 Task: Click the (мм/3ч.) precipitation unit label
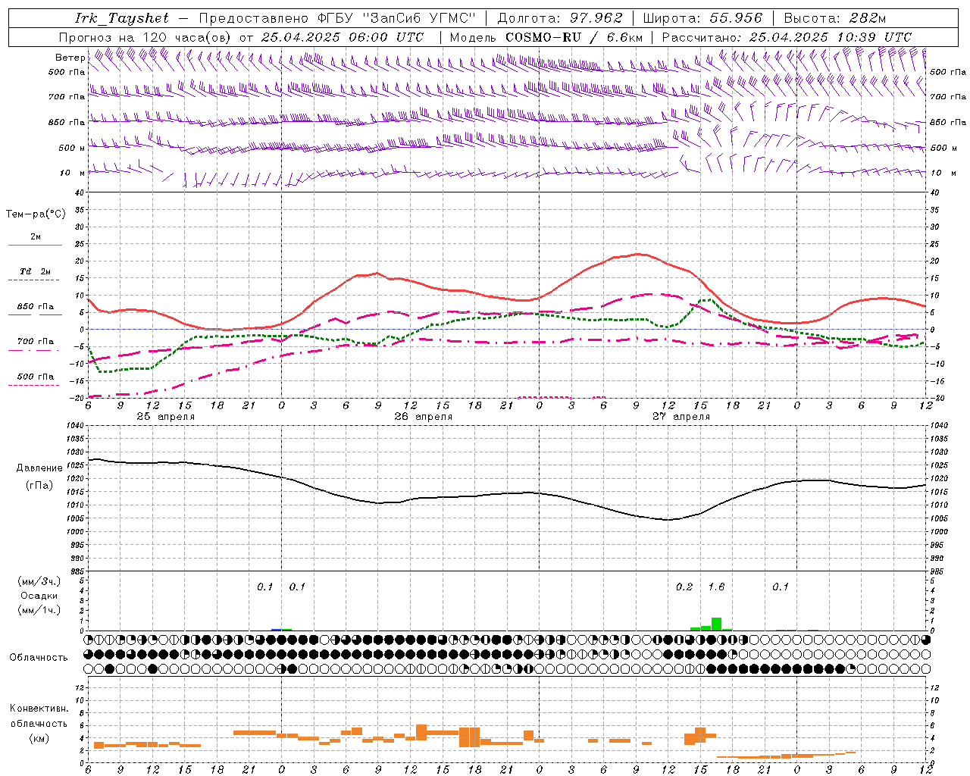click(39, 581)
